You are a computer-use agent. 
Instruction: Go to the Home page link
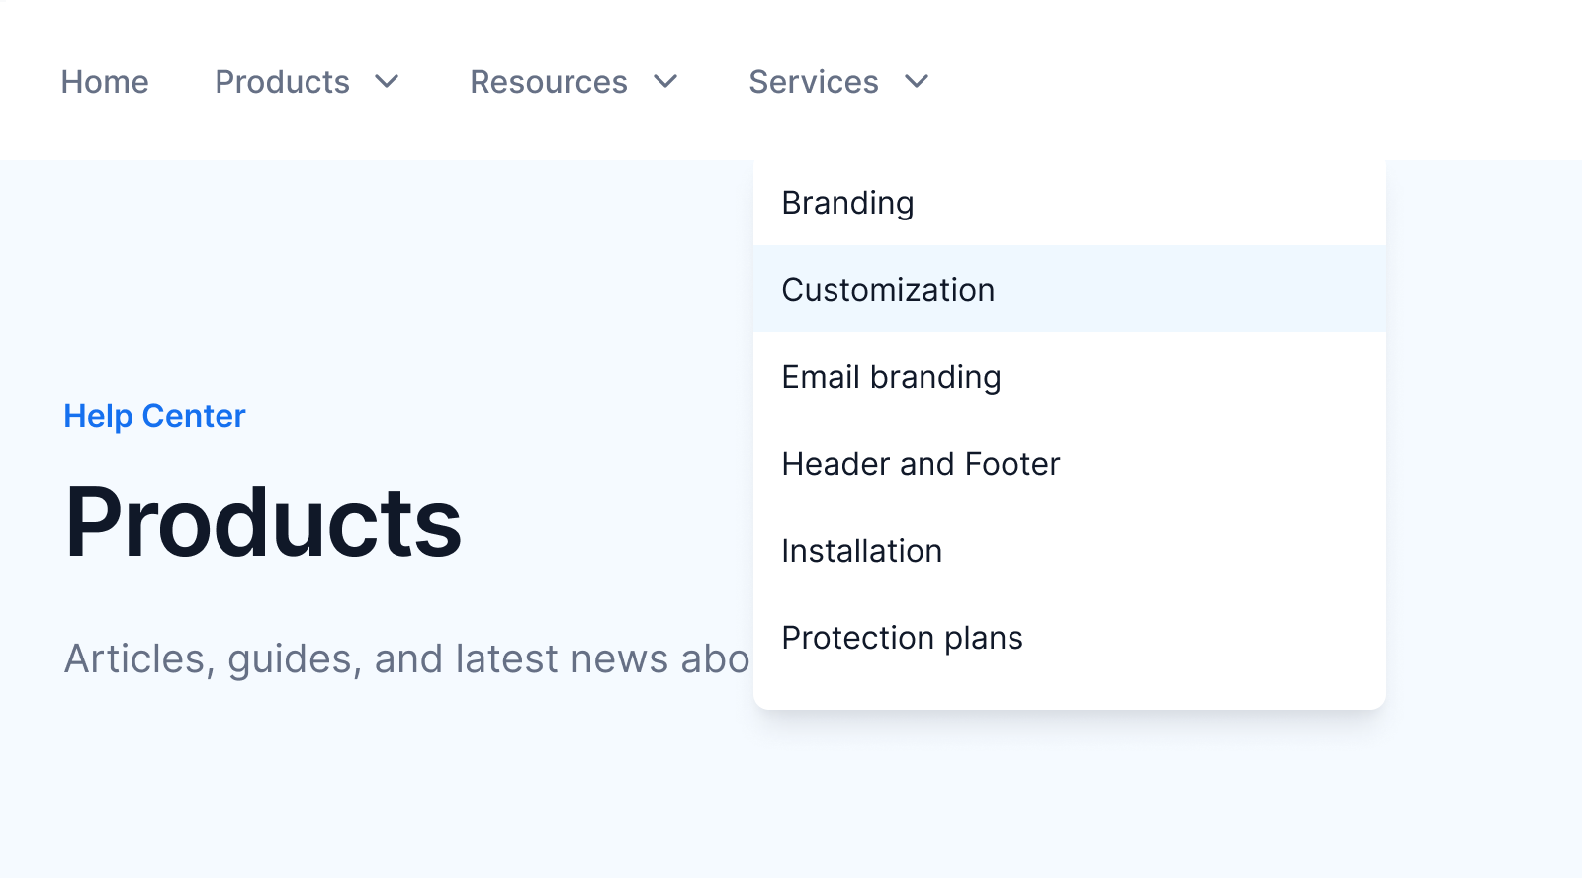coord(105,82)
